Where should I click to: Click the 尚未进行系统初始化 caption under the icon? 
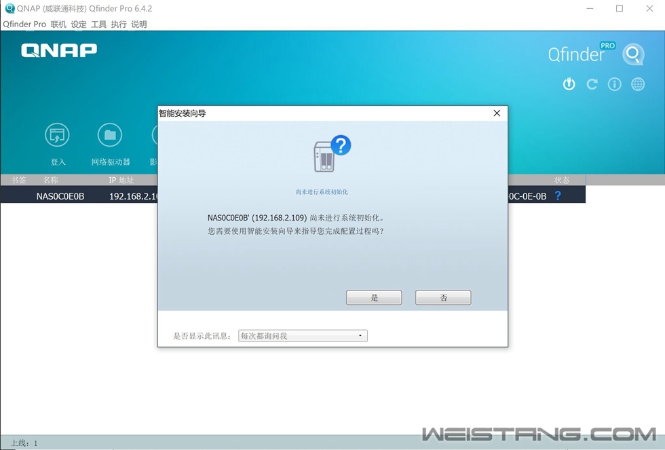tap(322, 192)
